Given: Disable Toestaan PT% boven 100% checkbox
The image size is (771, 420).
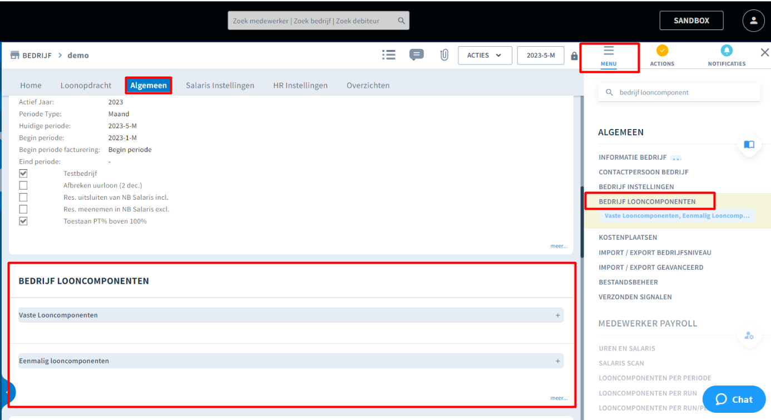Looking at the screenshot, I should coord(23,221).
